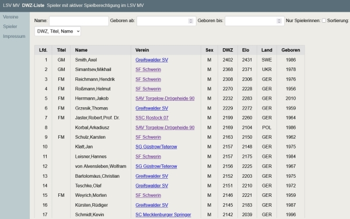
Task: Open SAV Torgelow-Drögeheide 90 link for Korbal, Arkadiusz
Action: coord(164,128)
